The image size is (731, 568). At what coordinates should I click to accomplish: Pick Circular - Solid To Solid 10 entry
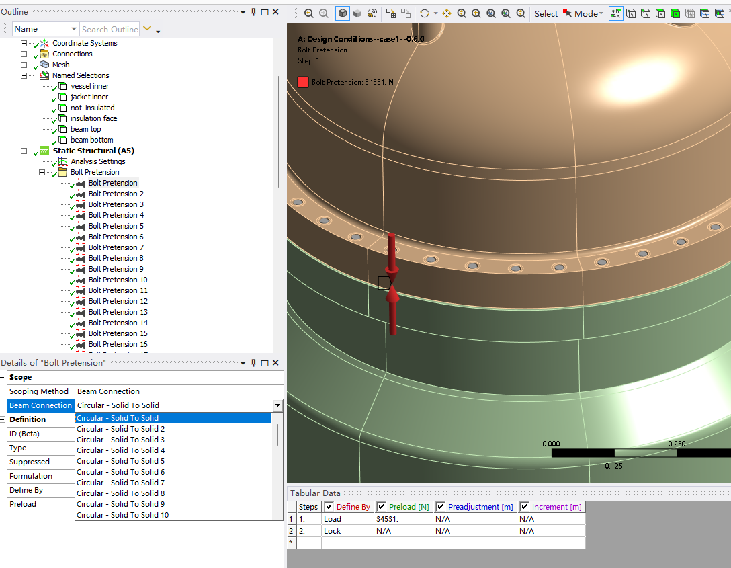122,515
